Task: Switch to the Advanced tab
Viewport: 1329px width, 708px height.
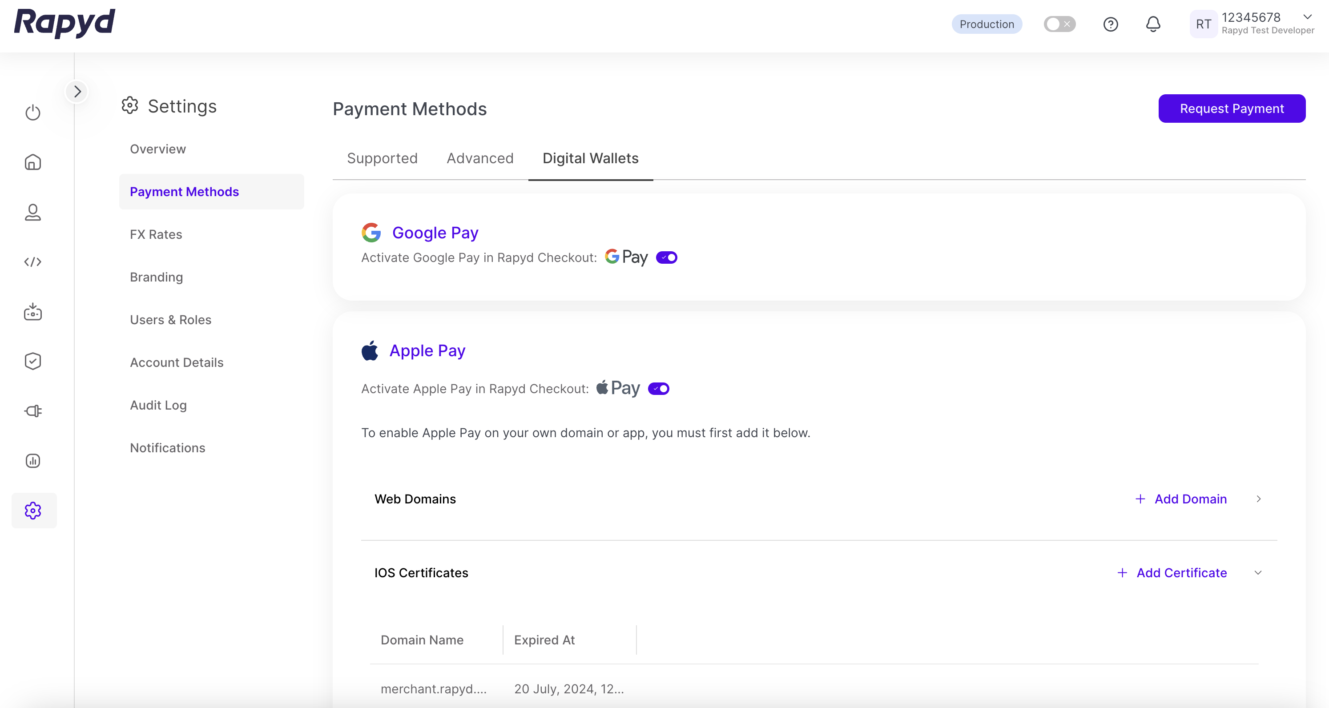Action: pyautogui.click(x=480, y=158)
